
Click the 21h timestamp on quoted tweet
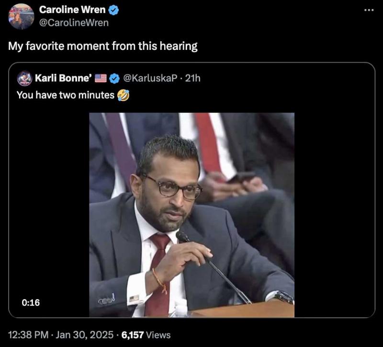[x=193, y=78]
